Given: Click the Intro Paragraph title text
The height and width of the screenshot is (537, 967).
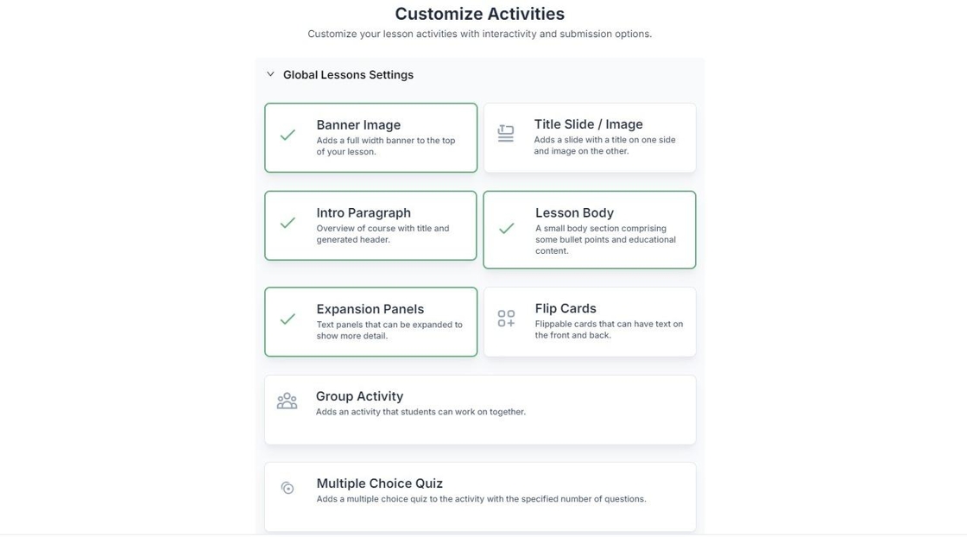Looking at the screenshot, I should click(x=363, y=212).
